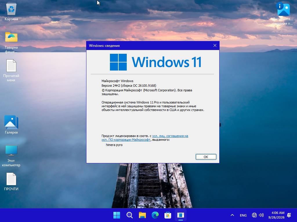Select the ПРОЧТИ text document icon

point(11,182)
